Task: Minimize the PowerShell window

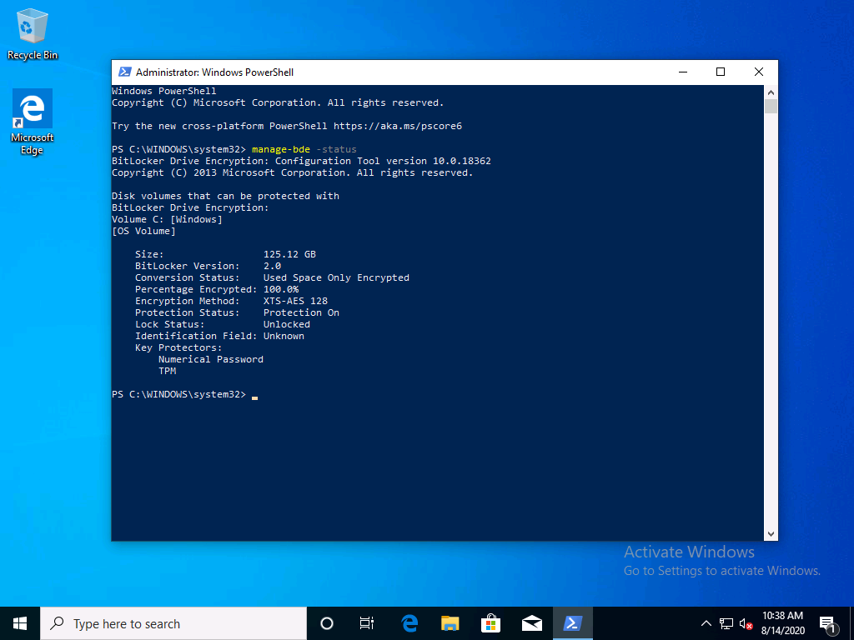Action: [683, 72]
